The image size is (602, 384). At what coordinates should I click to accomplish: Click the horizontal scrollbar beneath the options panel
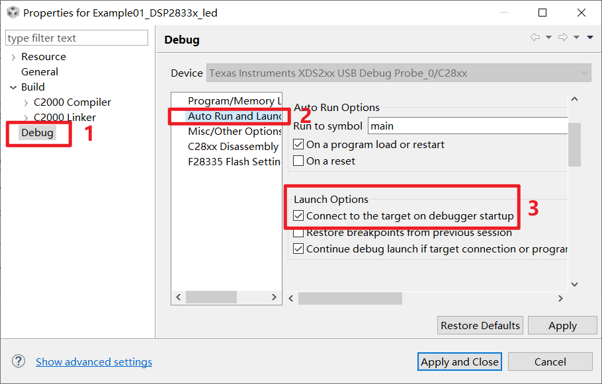(350, 297)
